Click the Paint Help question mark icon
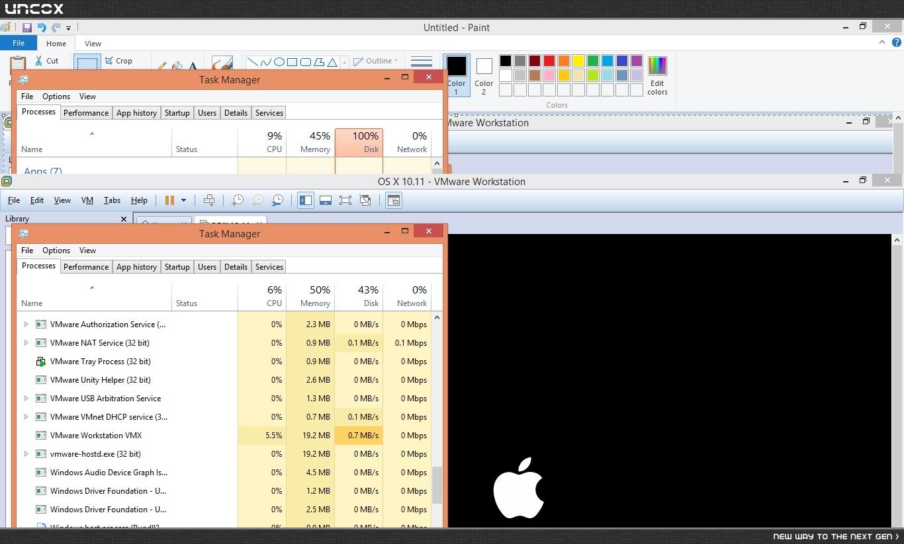Image resolution: width=904 pixels, height=544 pixels. pos(897,43)
